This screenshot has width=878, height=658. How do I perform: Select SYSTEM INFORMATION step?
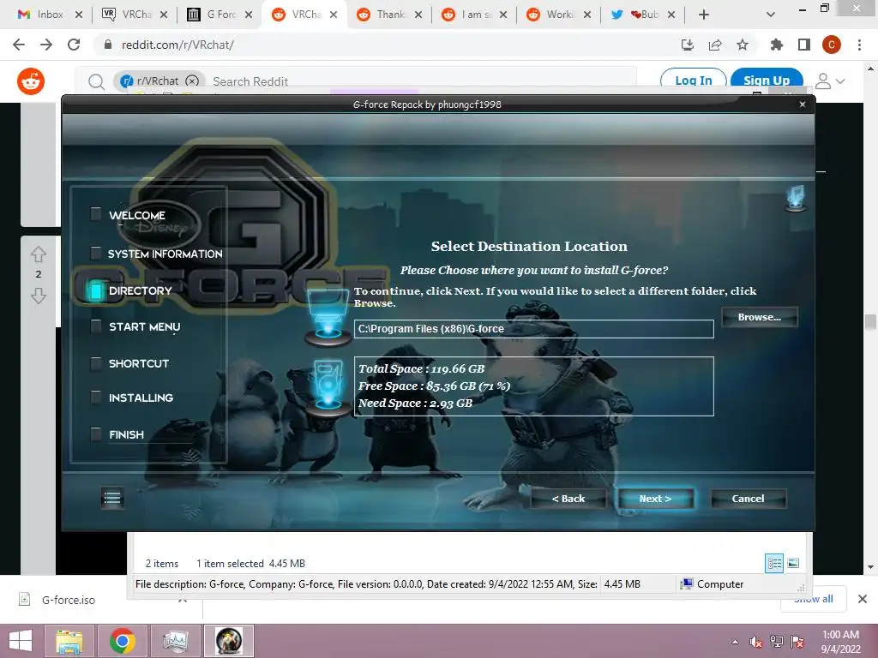165,254
